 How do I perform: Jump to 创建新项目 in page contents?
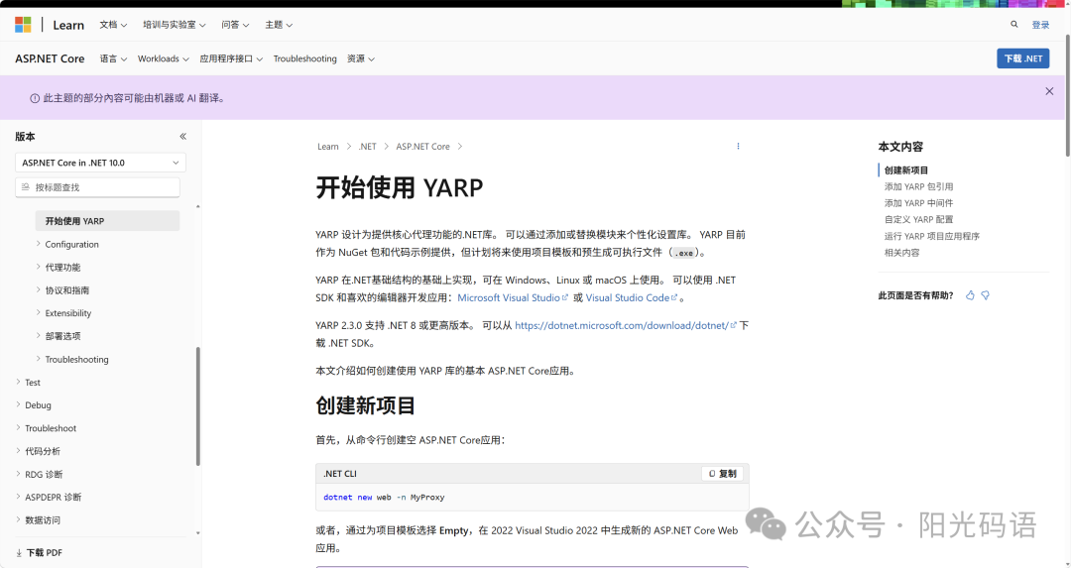[905, 170]
